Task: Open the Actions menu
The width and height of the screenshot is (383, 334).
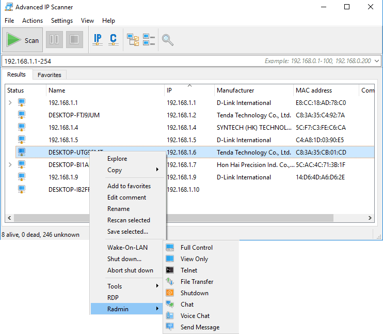Action: coord(33,21)
